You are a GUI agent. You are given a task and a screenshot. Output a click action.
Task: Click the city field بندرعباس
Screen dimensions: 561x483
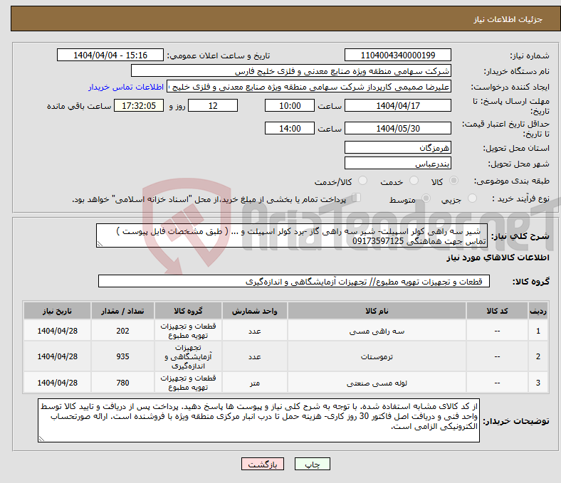[397, 163]
